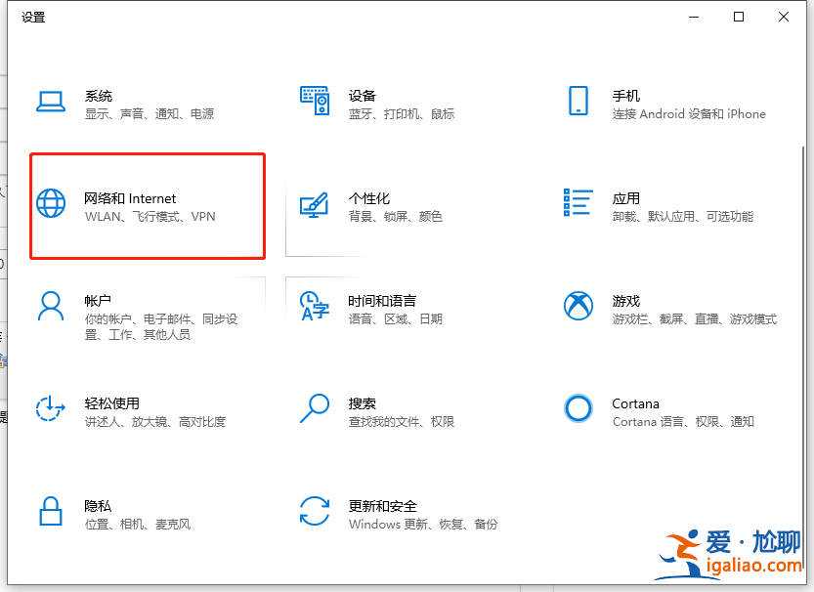Click the Cortana circle icon
Screen dimensions: 814x592
(578, 410)
